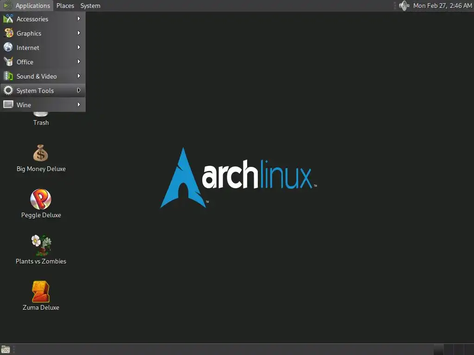Click the show desktop icon in bottom panel
This screenshot has width=474, height=355.
pos(6,349)
